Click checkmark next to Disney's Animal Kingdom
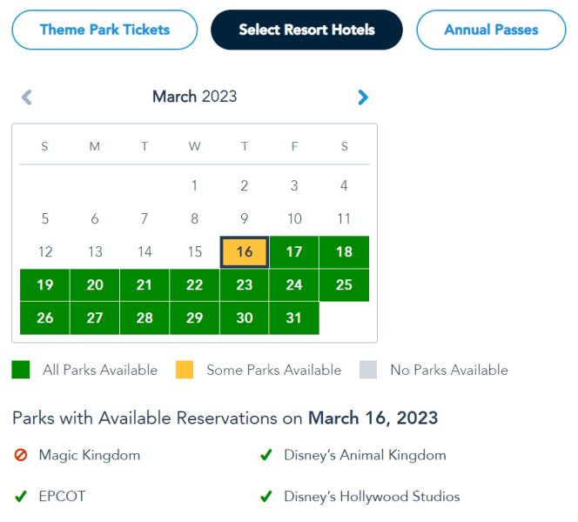Viewport: 578px width, 522px height. click(266, 455)
